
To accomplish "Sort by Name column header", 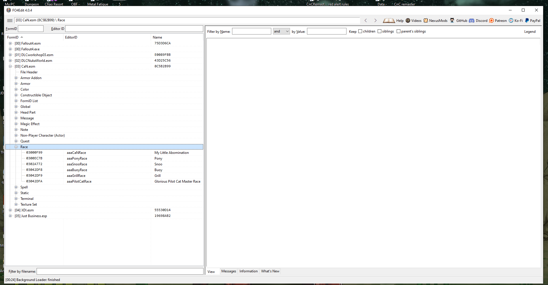I will [177, 37].
